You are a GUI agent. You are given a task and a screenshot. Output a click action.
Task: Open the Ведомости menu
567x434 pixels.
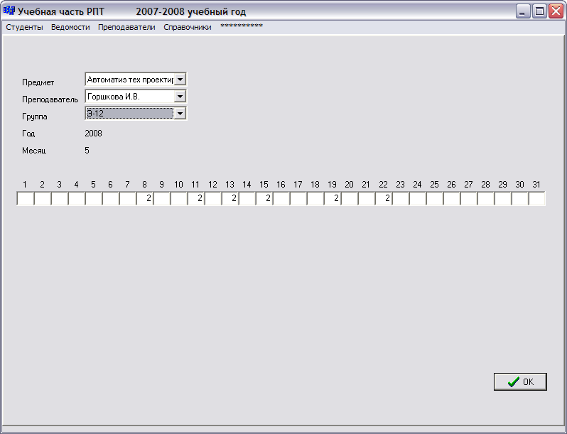[70, 27]
